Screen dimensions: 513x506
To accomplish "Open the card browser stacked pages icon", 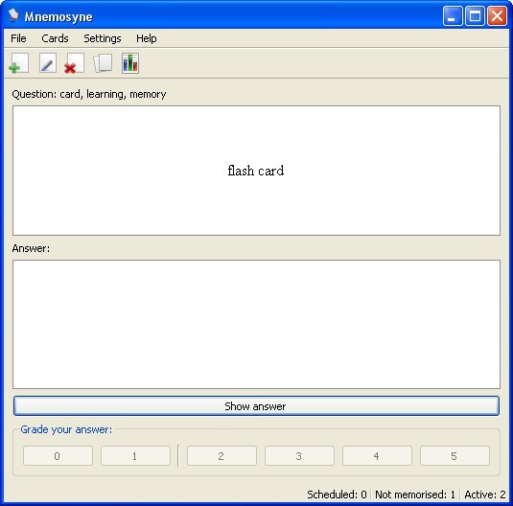I will tap(103, 63).
